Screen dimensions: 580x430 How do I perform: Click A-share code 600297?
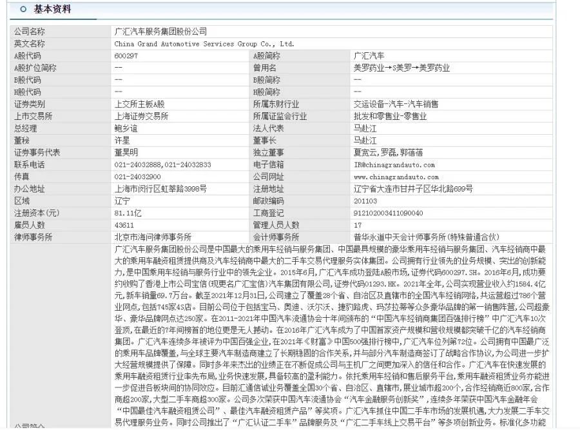click(x=126, y=56)
